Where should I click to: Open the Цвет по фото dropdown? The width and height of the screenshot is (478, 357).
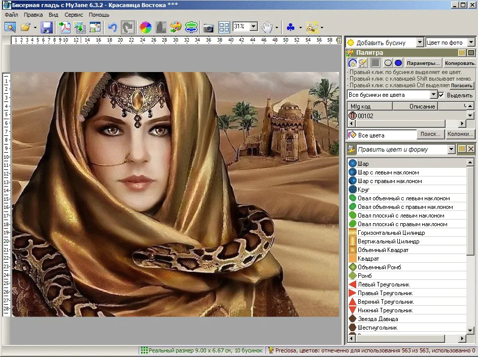[x=471, y=42]
